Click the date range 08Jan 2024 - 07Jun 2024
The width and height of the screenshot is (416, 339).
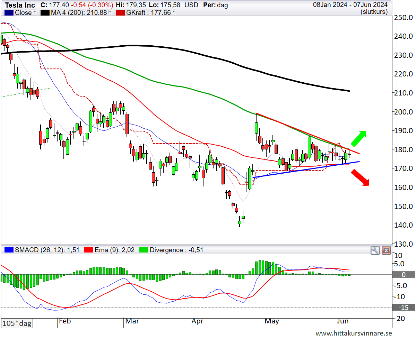tap(350, 5)
